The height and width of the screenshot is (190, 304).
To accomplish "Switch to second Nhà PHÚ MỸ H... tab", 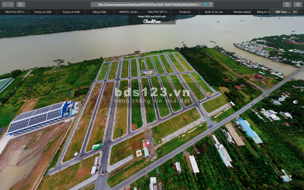I will (x=157, y=12).
